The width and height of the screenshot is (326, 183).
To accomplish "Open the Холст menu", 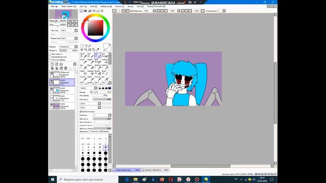I will click(83, 7).
